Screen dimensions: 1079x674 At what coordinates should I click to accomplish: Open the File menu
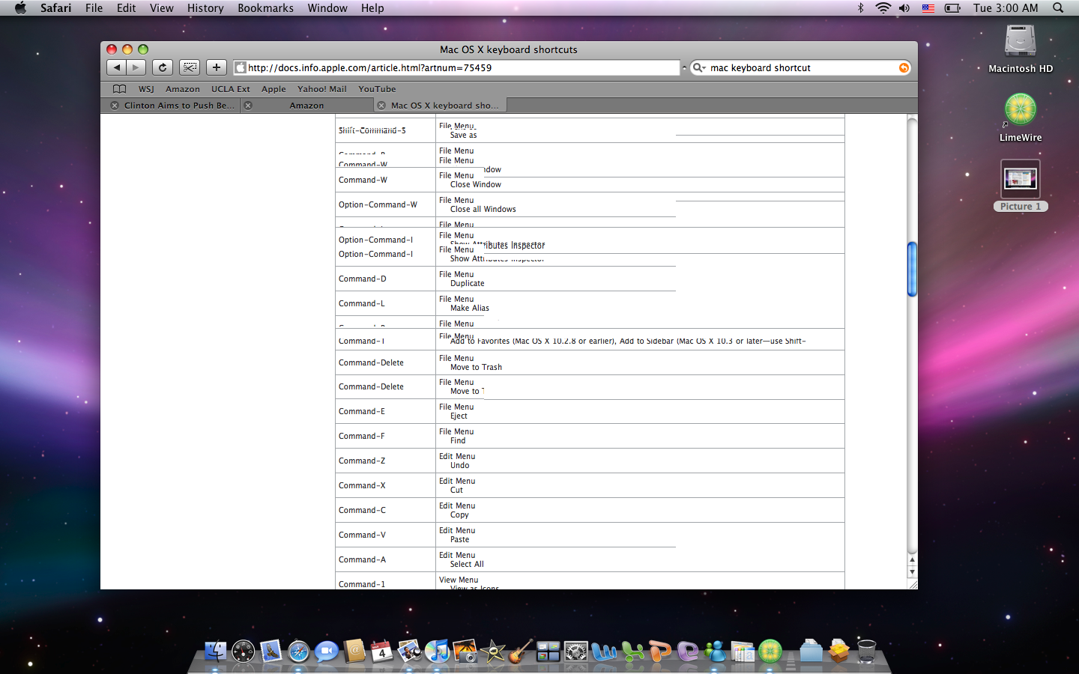pos(94,8)
